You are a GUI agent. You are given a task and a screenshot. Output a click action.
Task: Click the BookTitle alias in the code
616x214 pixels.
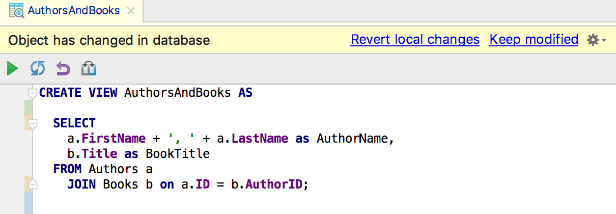[x=178, y=154]
